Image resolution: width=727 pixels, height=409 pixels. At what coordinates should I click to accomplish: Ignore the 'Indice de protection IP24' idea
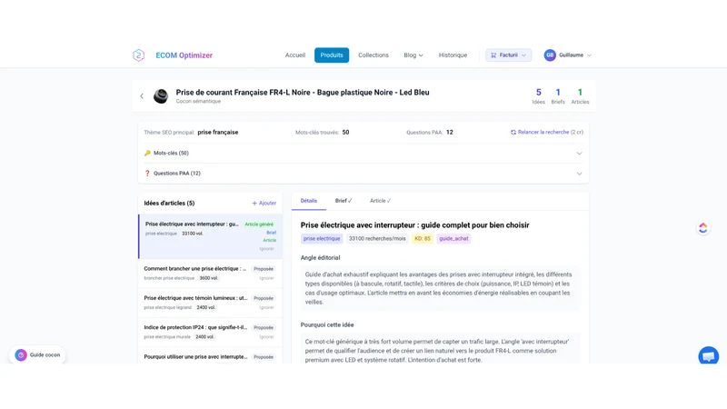[x=266, y=336]
